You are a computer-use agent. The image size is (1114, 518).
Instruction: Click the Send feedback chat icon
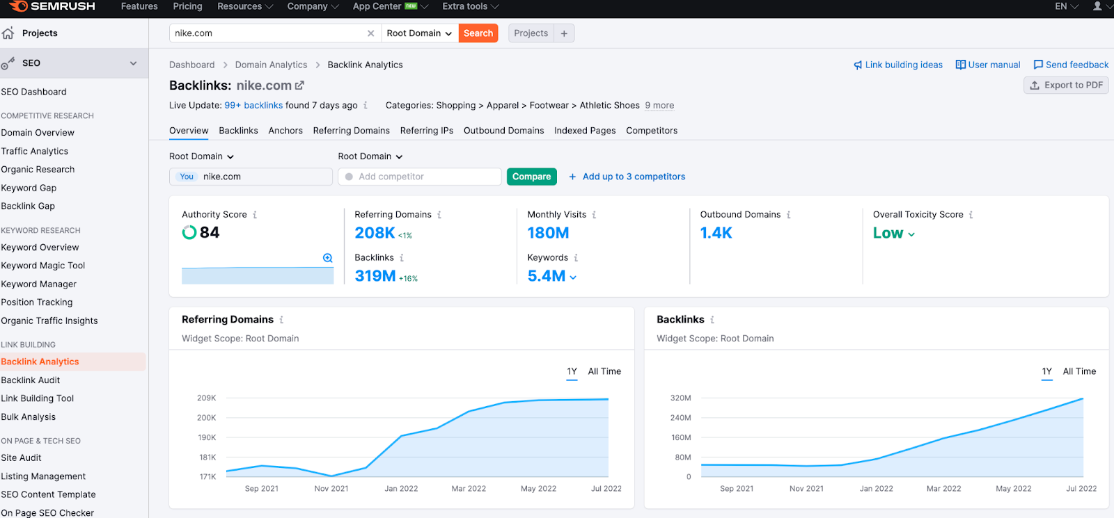(1038, 65)
